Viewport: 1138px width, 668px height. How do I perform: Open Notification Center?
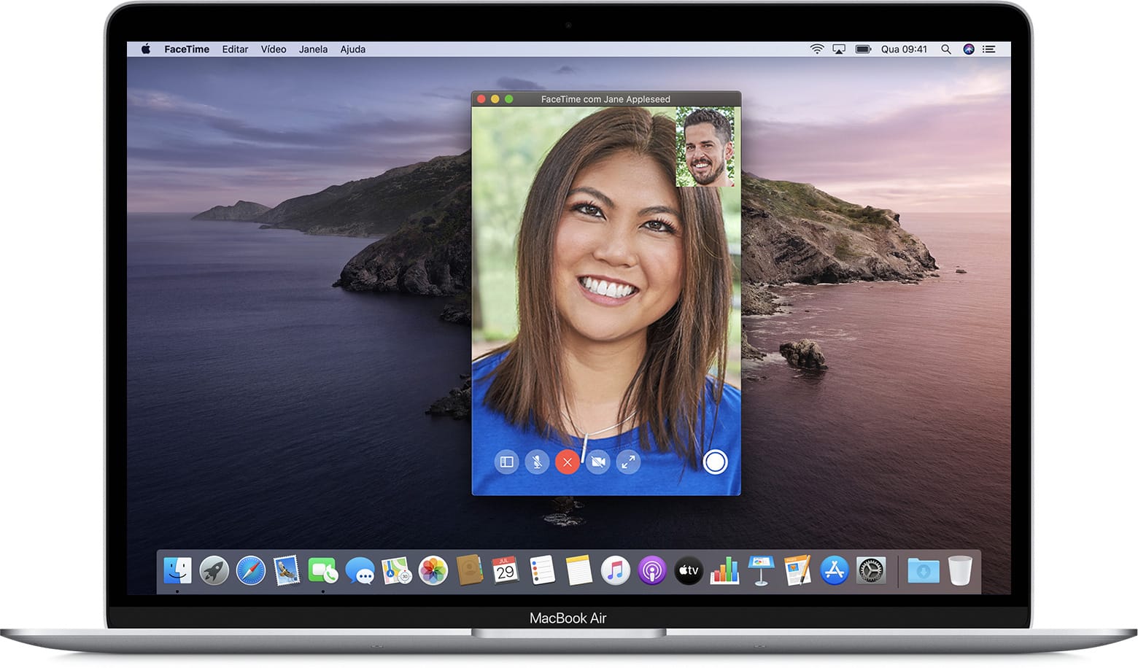(989, 49)
